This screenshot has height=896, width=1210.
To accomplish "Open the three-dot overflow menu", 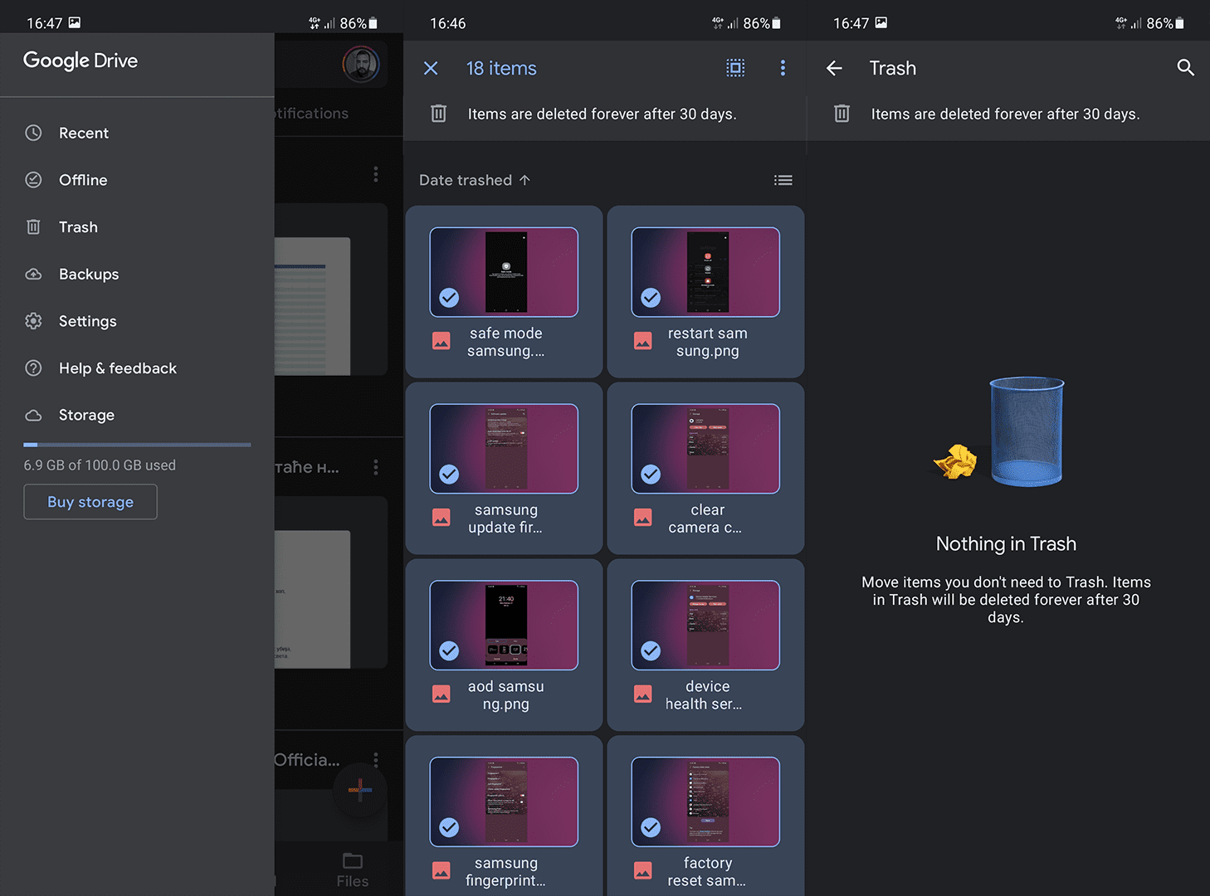I will tap(783, 68).
